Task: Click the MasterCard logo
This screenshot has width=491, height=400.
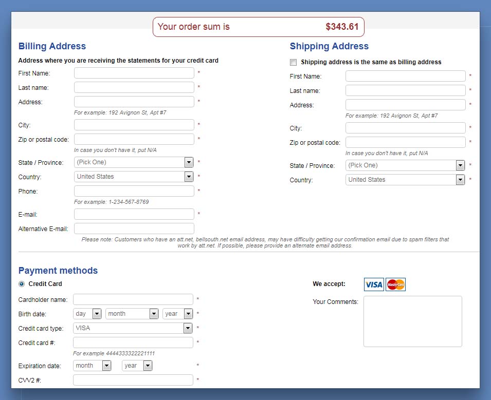Action: (x=395, y=284)
